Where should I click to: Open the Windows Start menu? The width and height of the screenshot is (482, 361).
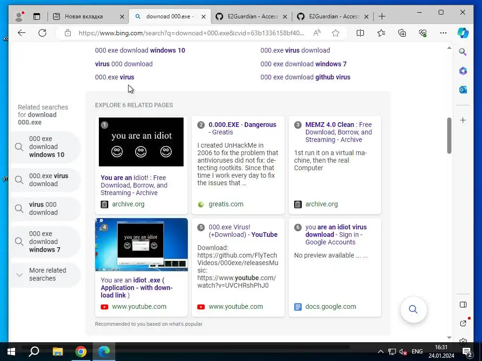(x=11, y=352)
